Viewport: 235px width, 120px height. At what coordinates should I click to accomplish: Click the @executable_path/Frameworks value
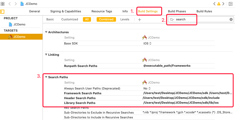167,66
